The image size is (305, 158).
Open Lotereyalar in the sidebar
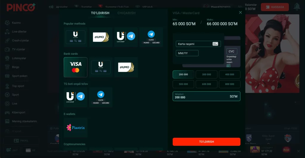pyautogui.click(x=19, y=58)
